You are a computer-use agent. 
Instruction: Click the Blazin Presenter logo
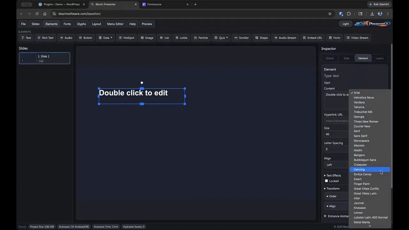(372, 24)
